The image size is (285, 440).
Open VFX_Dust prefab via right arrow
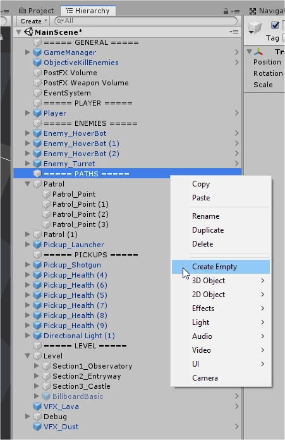pyautogui.click(x=237, y=427)
